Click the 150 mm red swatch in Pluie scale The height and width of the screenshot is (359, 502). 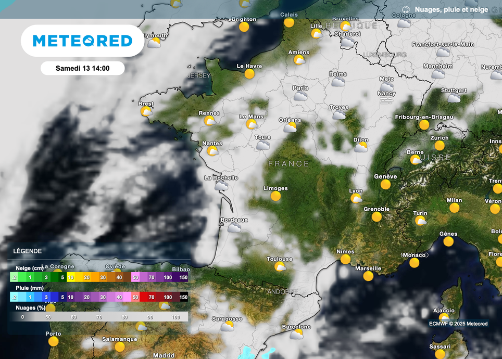pyautogui.click(x=183, y=297)
